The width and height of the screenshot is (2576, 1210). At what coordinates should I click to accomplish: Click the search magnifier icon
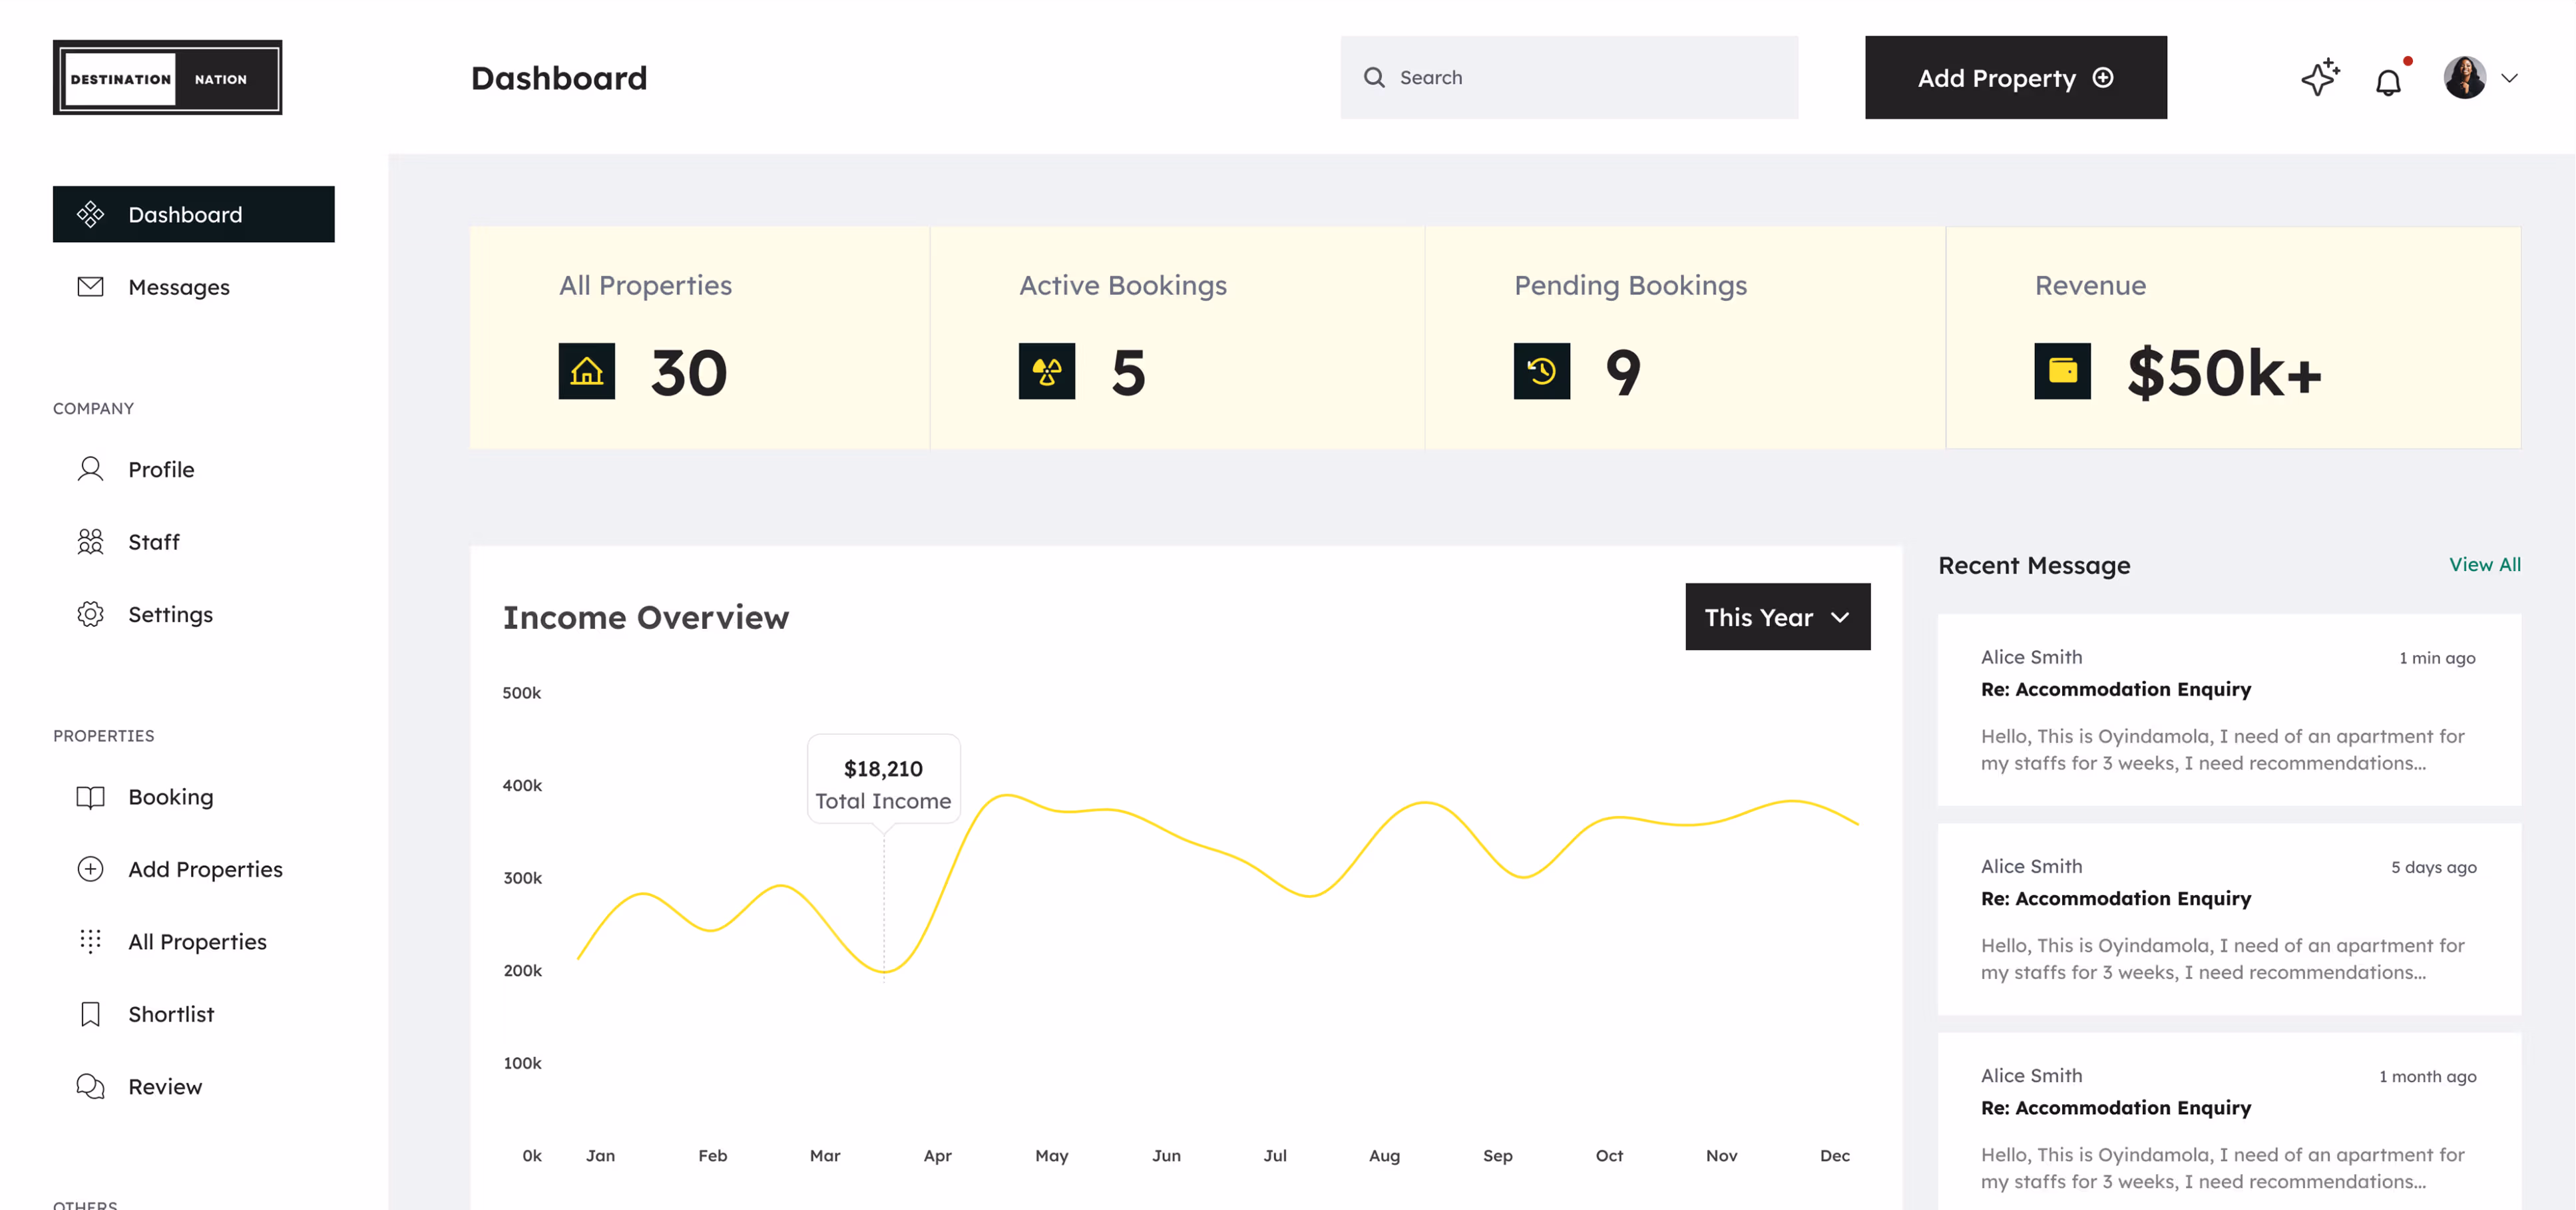(x=1374, y=77)
